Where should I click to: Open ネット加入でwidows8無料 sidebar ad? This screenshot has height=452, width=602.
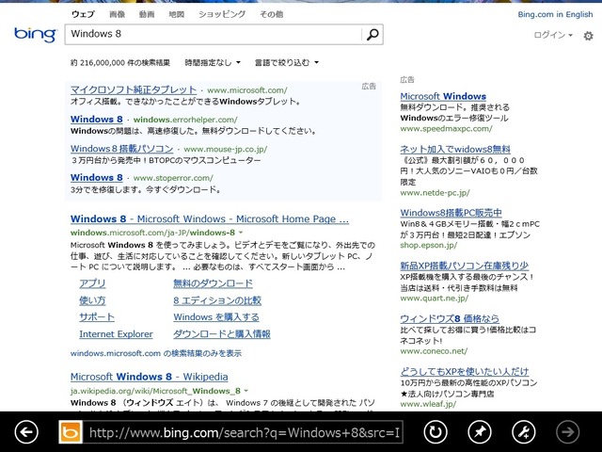455,149
